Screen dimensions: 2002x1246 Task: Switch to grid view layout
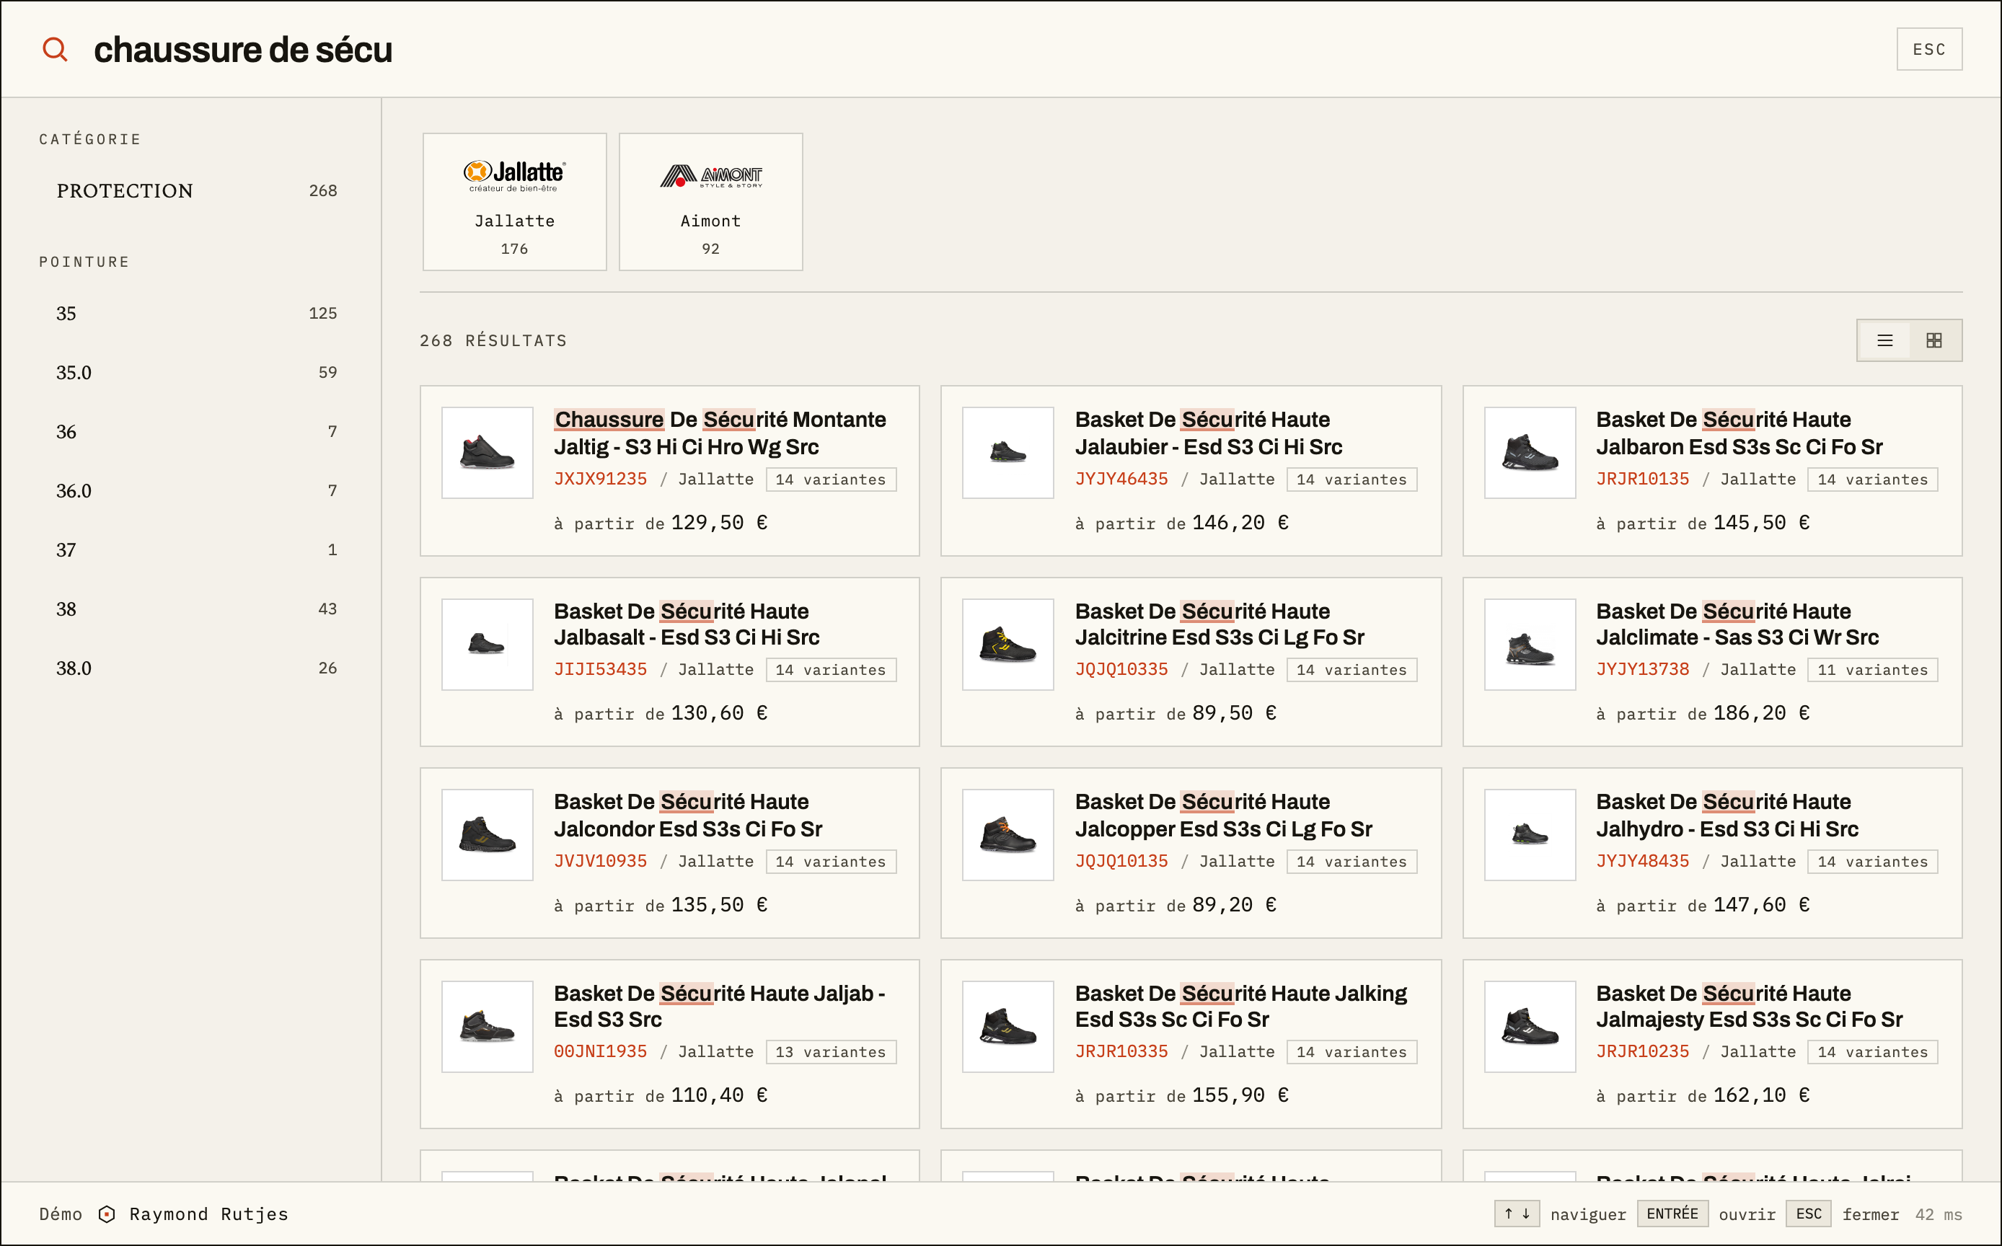pos(1933,340)
